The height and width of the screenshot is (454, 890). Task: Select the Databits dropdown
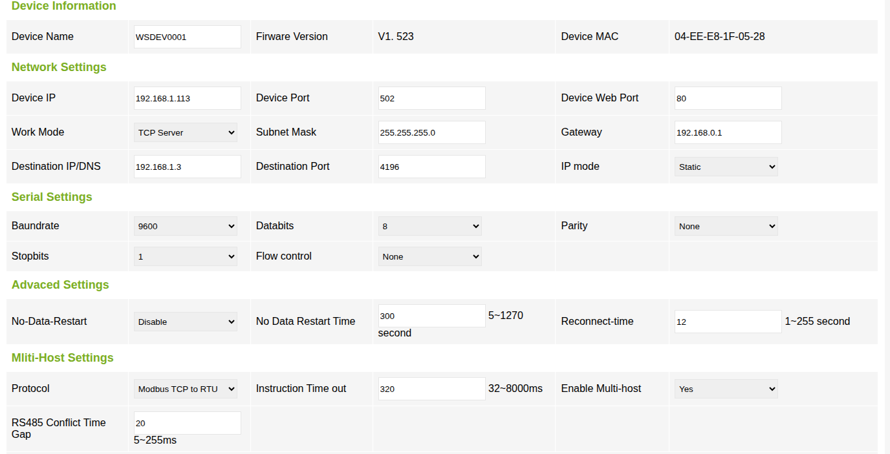click(x=429, y=226)
